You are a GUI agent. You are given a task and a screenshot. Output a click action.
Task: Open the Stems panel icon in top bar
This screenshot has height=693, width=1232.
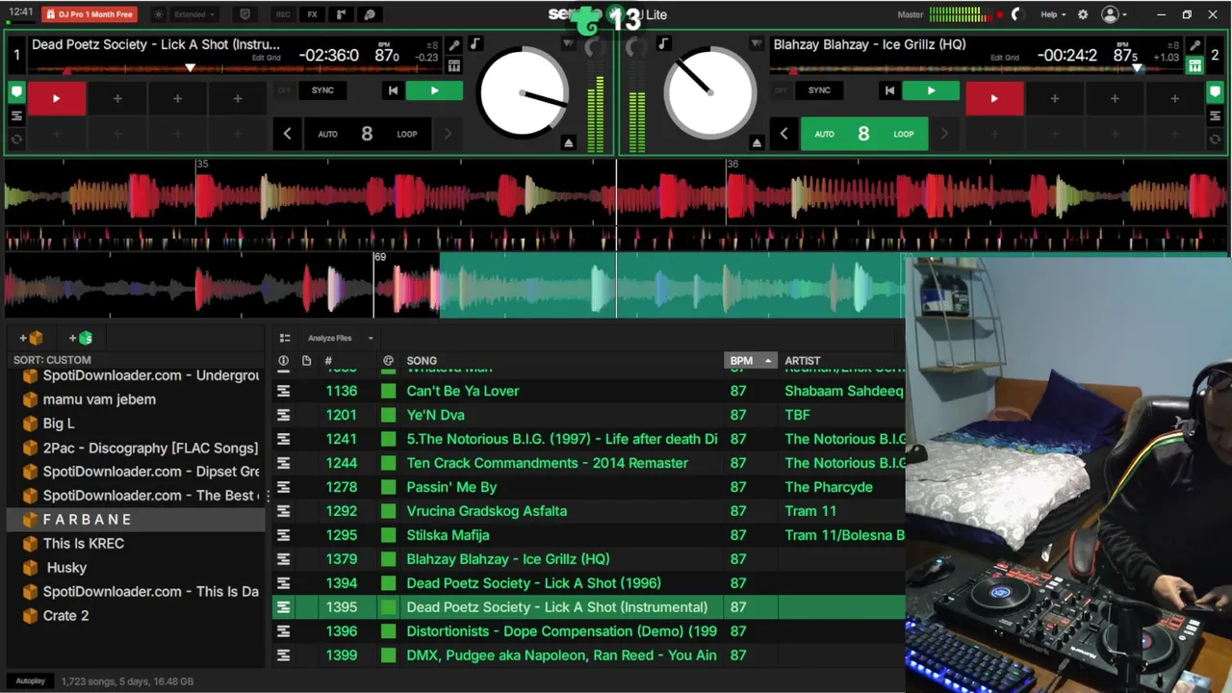(x=370, y=14)
